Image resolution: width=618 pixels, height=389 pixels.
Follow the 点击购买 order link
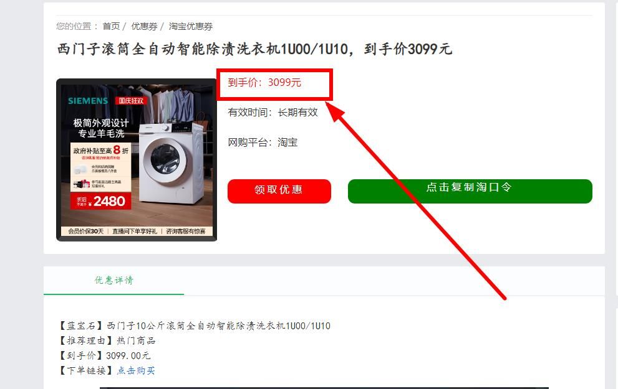136,370
